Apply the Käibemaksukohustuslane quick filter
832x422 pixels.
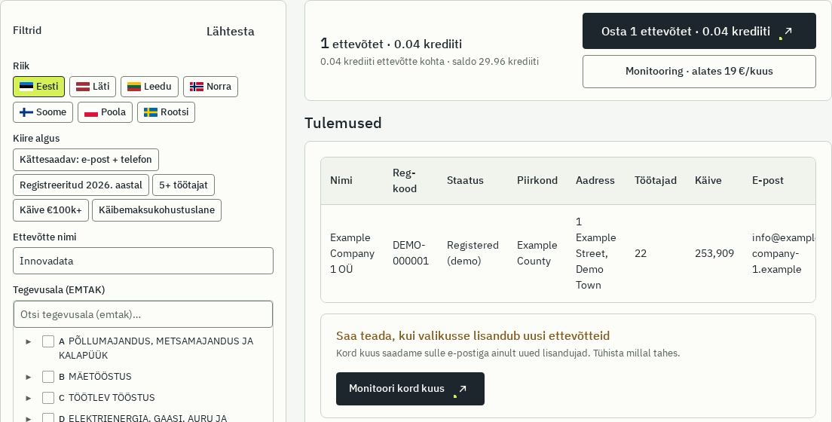[157, 210]
